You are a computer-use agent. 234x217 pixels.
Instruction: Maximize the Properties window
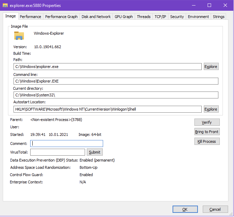click(209, 5)
